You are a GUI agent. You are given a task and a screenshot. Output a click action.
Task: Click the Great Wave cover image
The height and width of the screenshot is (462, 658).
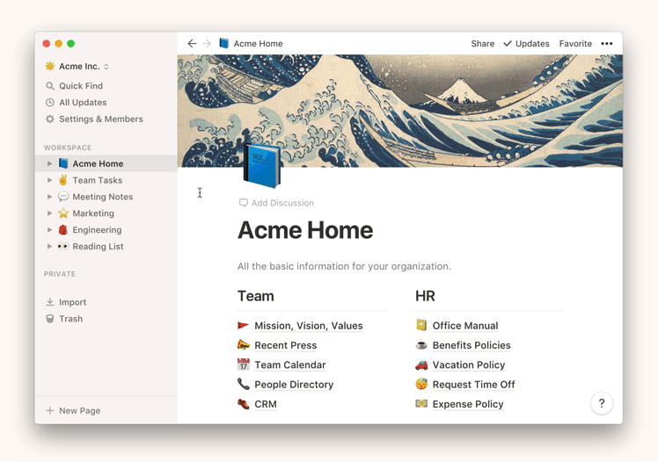point(400,111)
